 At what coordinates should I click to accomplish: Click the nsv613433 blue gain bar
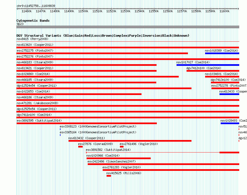point(229,94)
